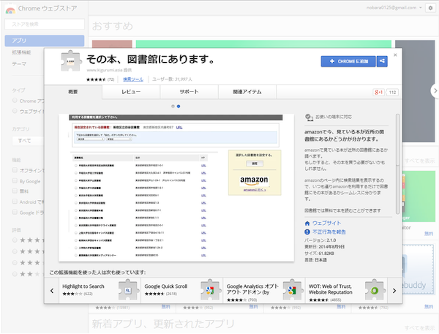Click the report abuse alert icon

pos(307,232)
